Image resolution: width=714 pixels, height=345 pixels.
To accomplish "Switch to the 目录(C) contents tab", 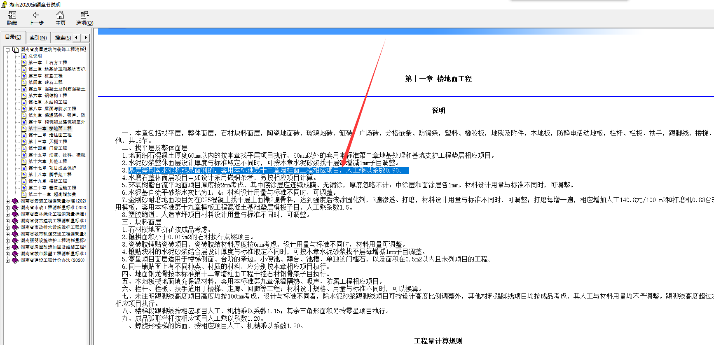I will coord(13,37).
